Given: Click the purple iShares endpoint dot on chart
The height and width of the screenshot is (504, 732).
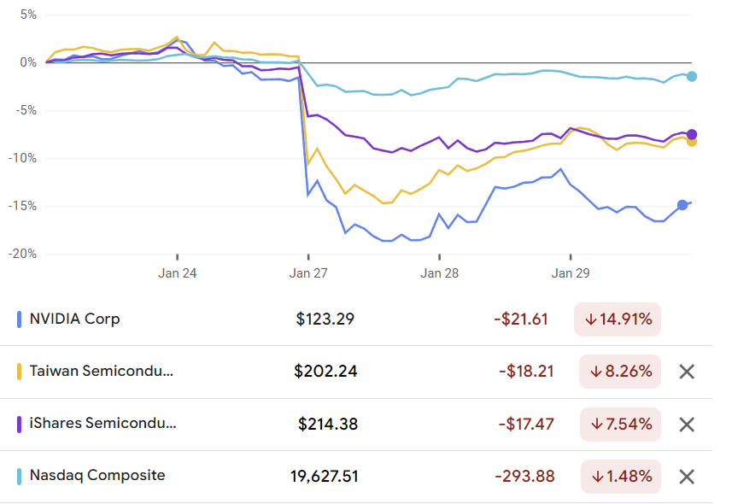Looking at the screenshot, I should 692,134.
